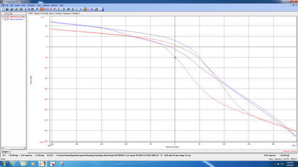Screen dimensions: 298x167
Task: Switch to the Scaling tab
Action: tap(59, 13)
